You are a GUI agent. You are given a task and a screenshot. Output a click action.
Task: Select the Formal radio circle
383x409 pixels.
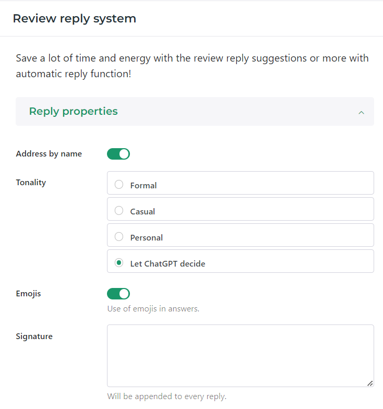(119, 185)
